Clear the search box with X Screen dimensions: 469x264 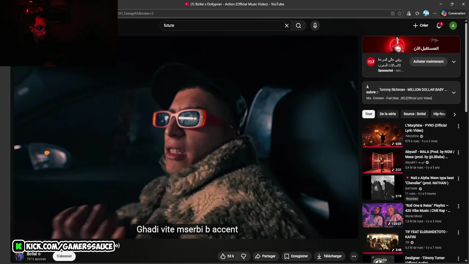click(287, 26)
